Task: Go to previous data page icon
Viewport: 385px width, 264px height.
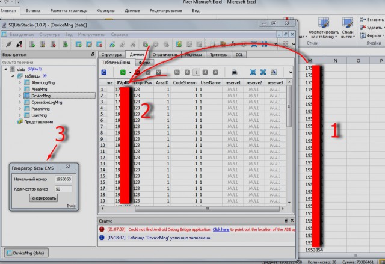Action: (x=187, y=72)
